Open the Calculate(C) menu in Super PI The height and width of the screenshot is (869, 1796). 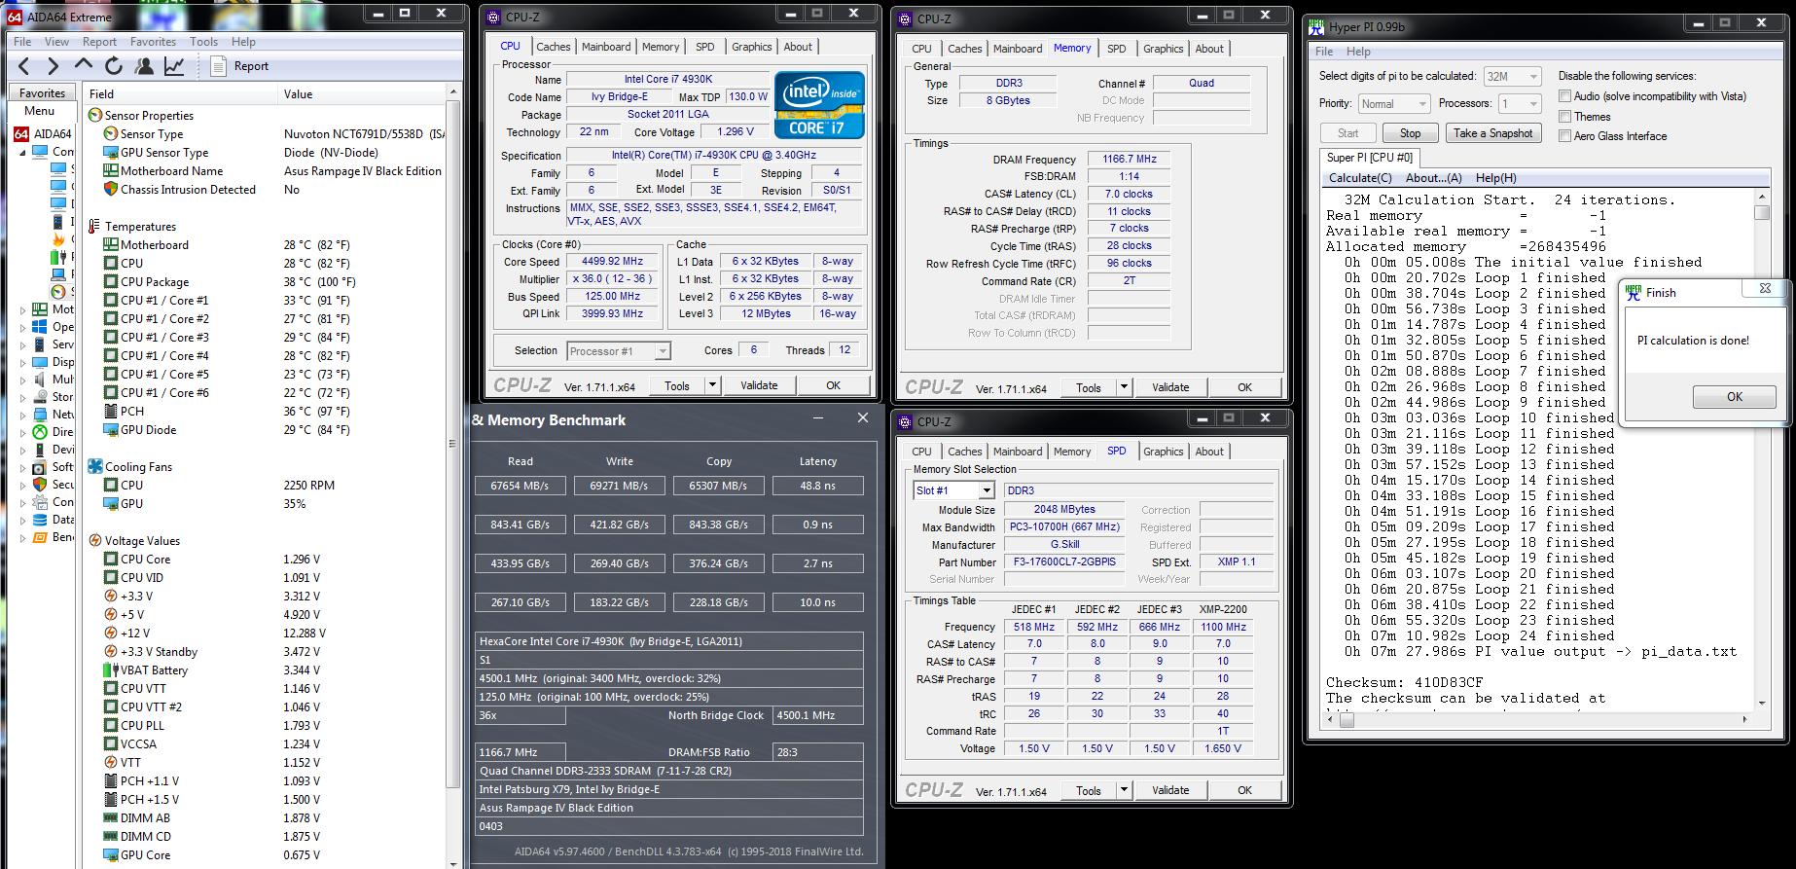1360,178
